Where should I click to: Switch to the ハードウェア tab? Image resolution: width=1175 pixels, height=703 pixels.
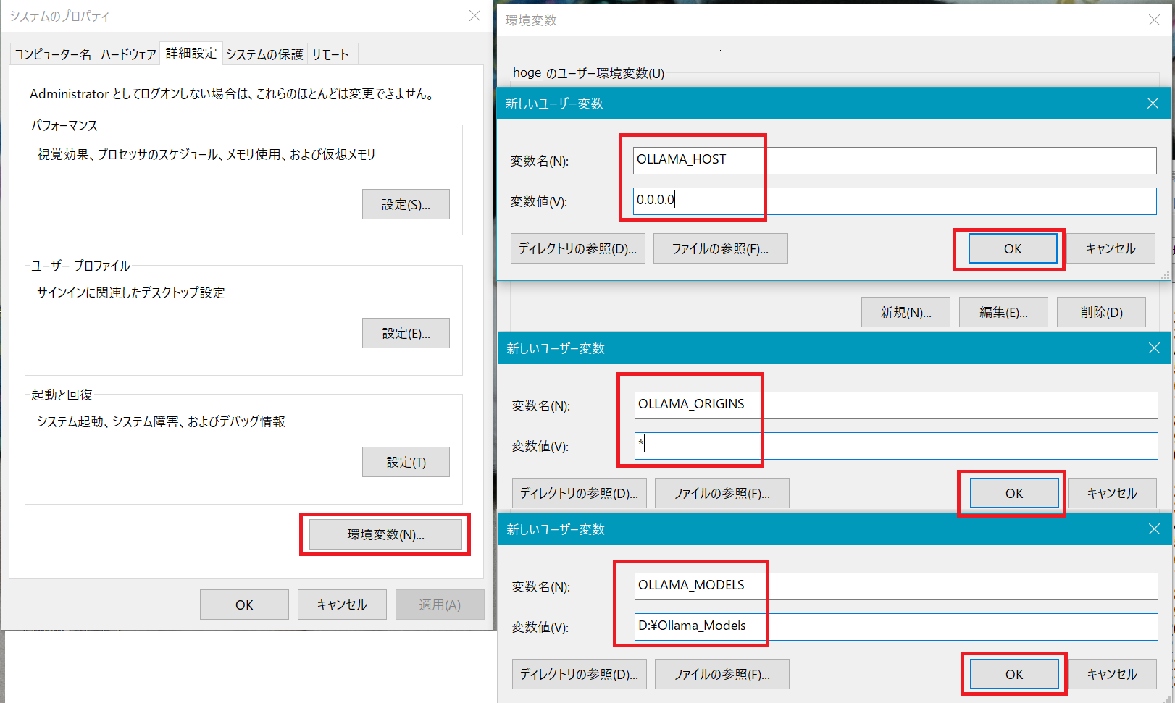click(x=128, y=54)
